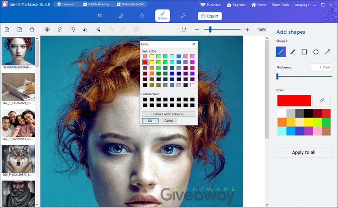Click the large red current color box
Screen dimensions: 338x208
(x=294, y=100)
